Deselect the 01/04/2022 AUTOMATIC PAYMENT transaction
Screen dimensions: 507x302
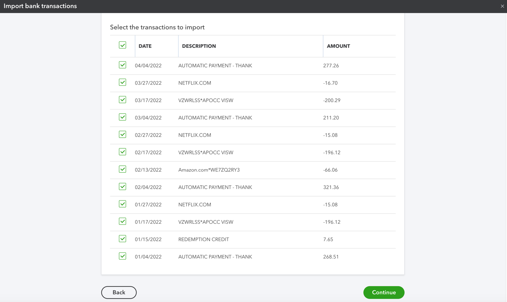122,256
